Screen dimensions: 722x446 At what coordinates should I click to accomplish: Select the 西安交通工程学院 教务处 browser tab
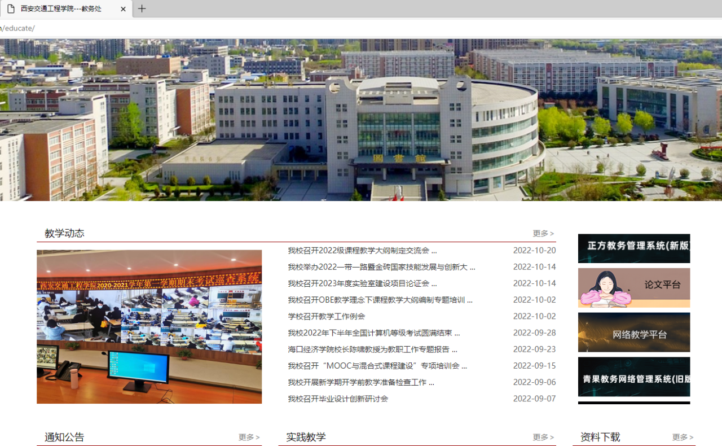coord(61,9)
